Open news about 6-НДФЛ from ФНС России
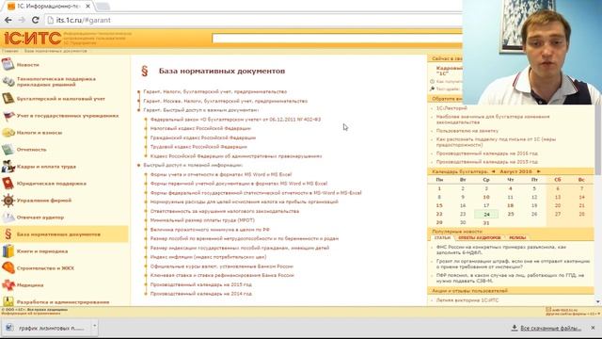Screen dimensions: 602x339 pos(501,250)
